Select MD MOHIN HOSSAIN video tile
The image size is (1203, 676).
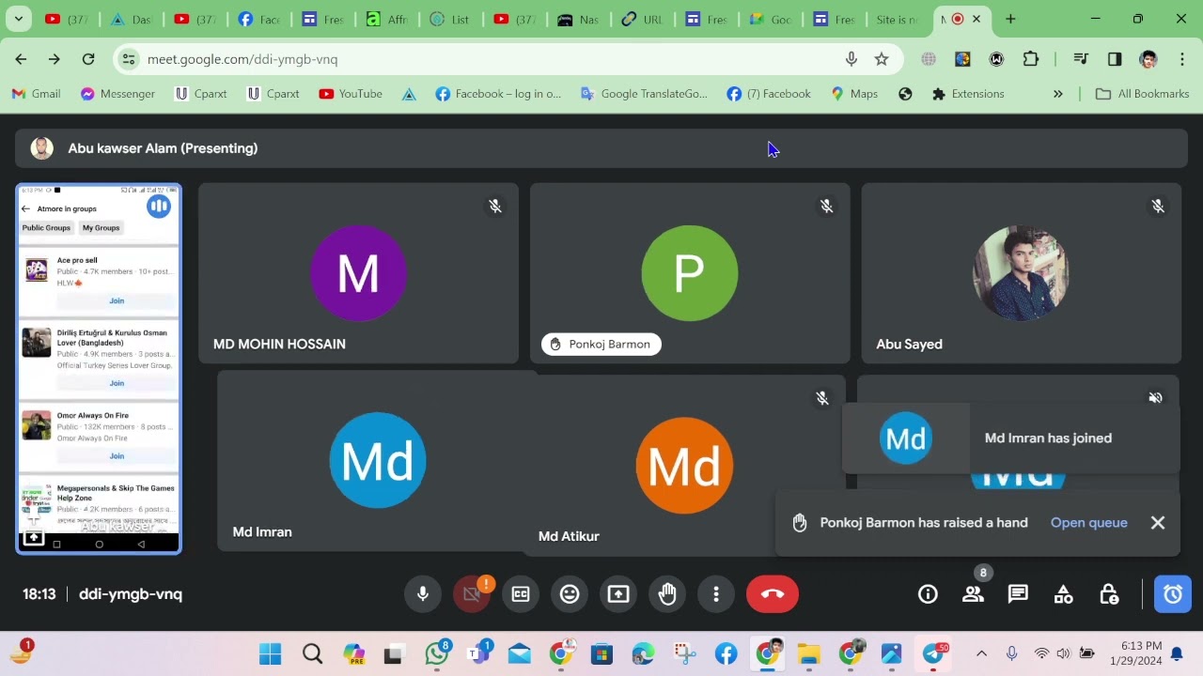coord(358,273)
